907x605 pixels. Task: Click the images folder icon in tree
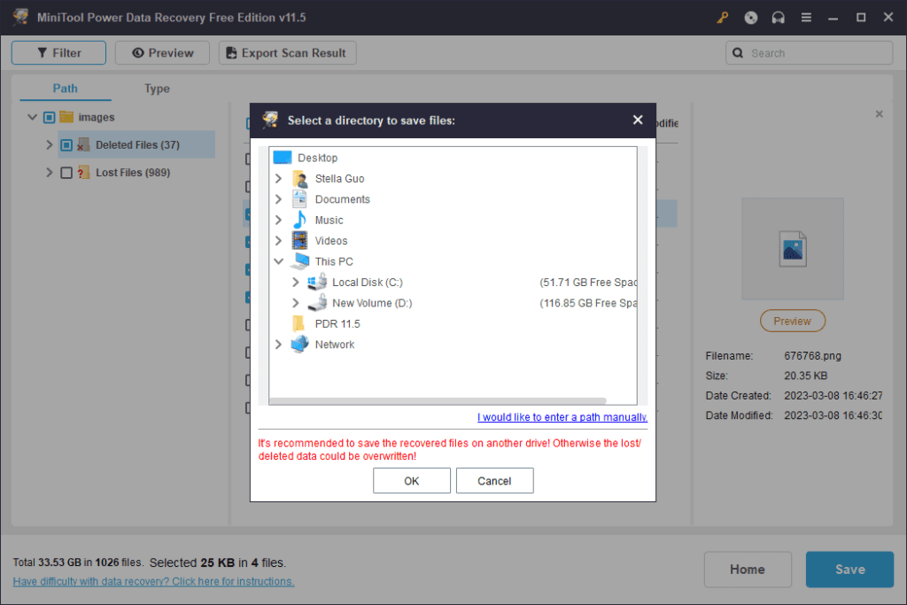pos(66,117)
